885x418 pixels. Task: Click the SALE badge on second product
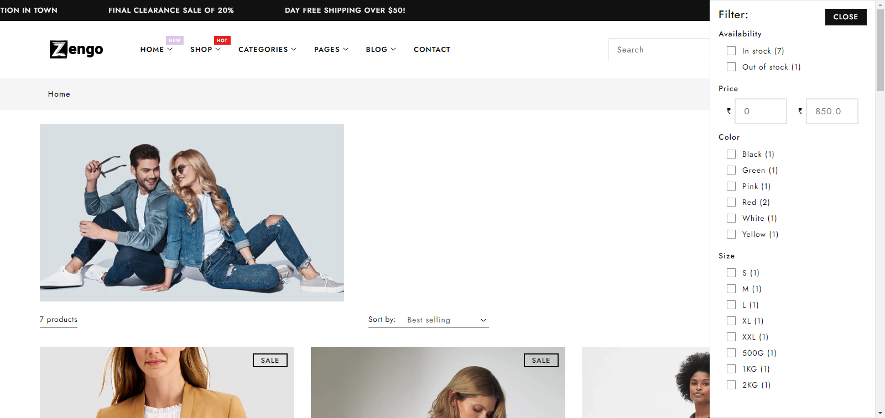[541, 361]
